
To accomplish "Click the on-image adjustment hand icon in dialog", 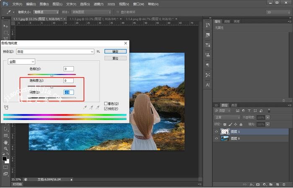I will [7, 107].
